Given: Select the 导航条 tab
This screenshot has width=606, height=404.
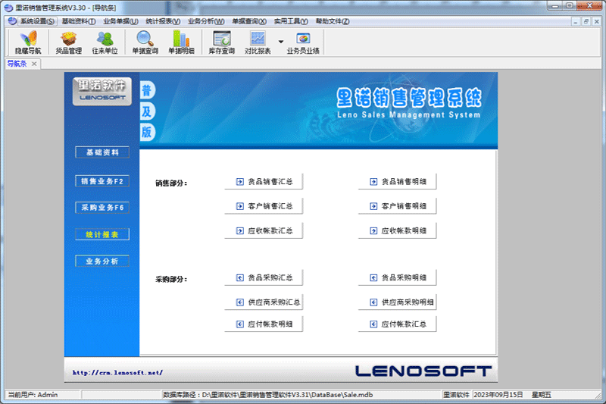Looking at the screenshot, I should [17, 64].
